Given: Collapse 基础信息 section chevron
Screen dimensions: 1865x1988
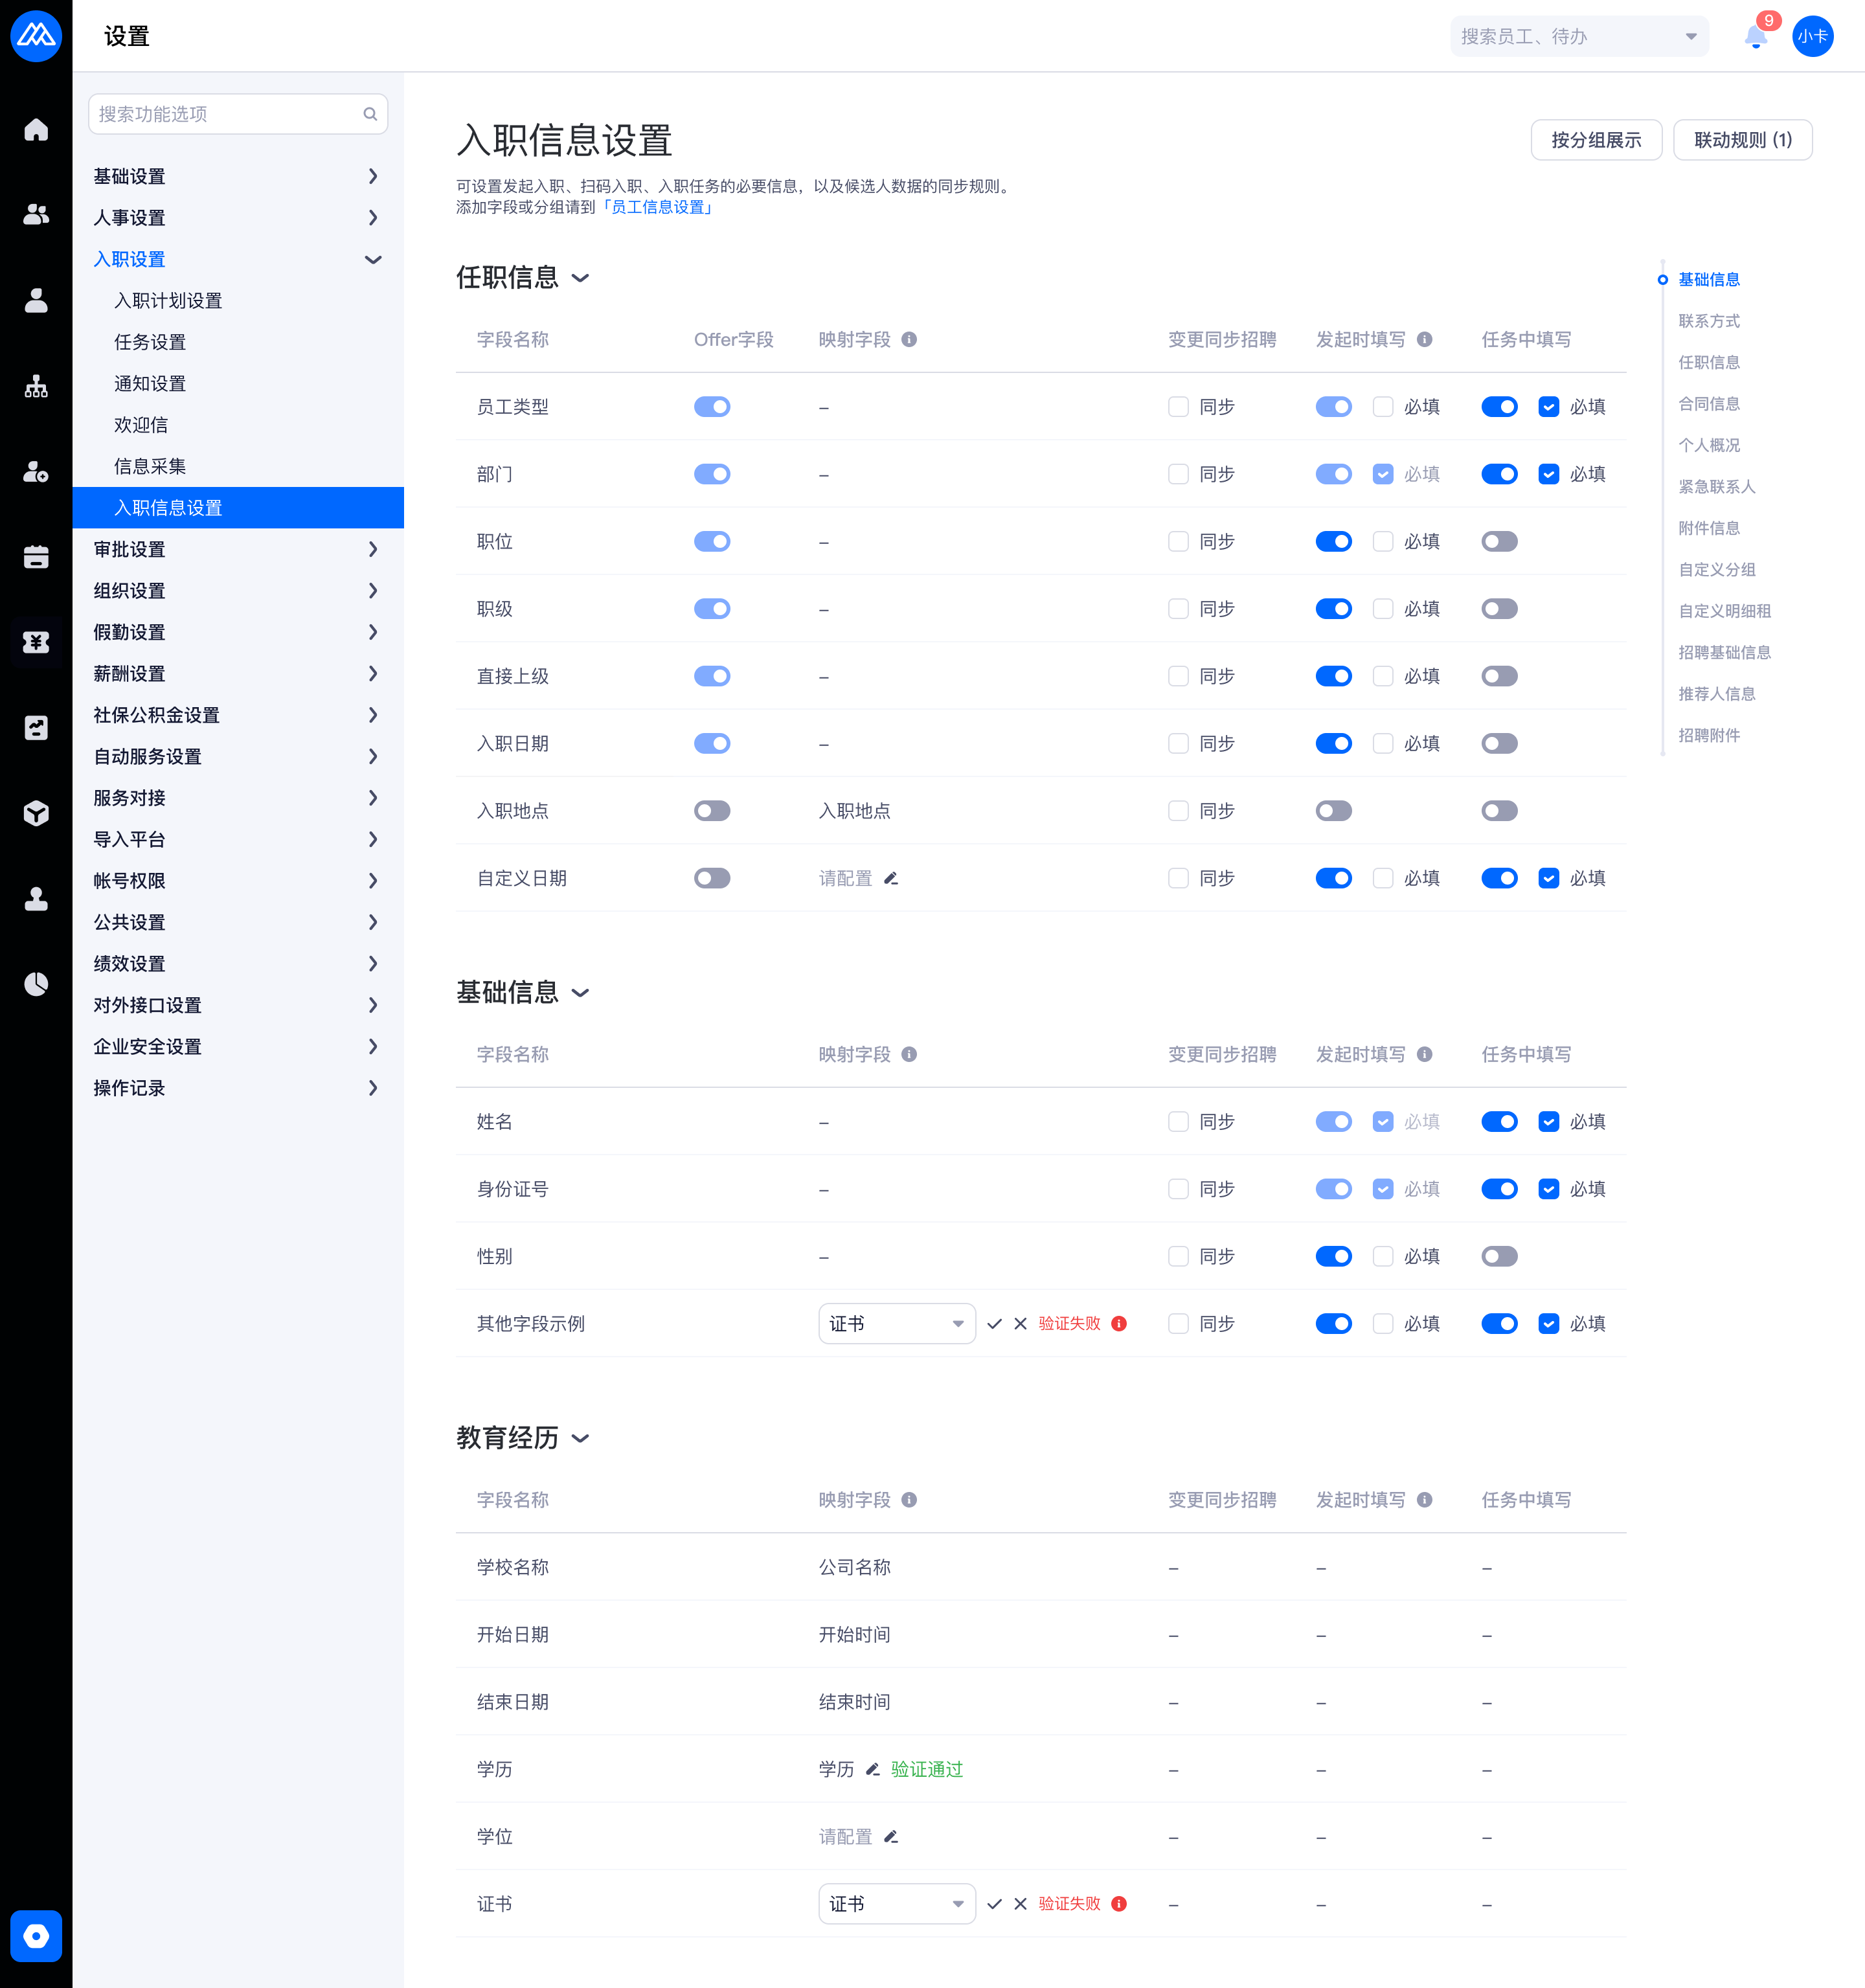Looking at the screenshot, I should [x=580, y=993].
